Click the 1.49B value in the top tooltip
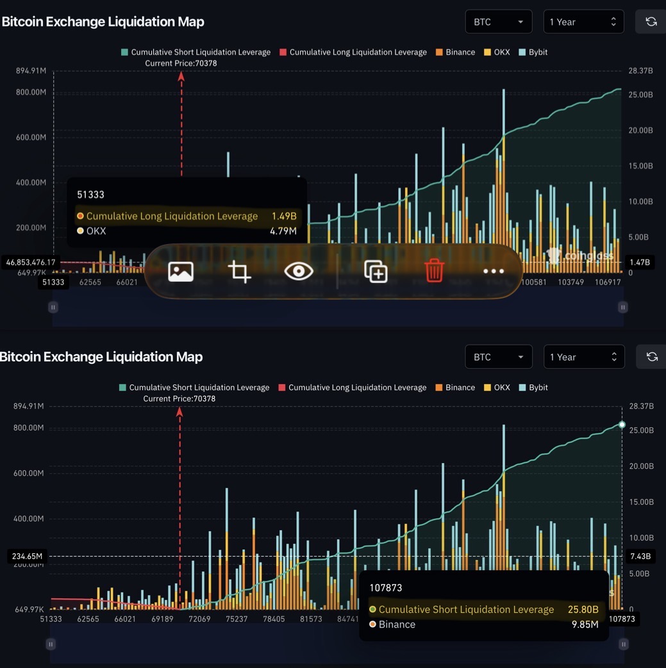666x668 pixels. point(284,216)
